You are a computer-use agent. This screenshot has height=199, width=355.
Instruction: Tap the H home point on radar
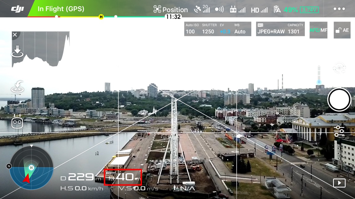click(31, 168)
